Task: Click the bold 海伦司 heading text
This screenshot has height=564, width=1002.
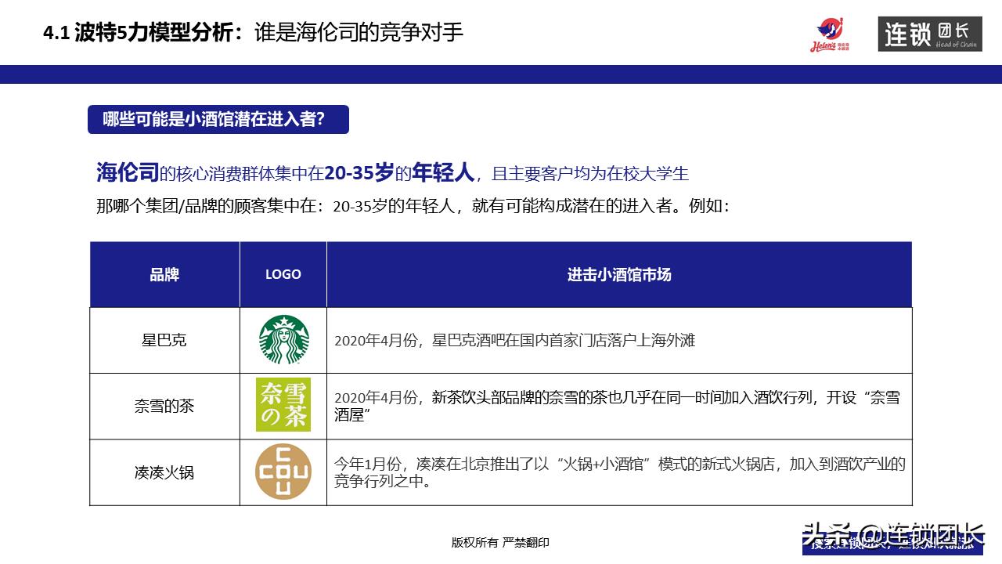Action: tap(127, 172)
